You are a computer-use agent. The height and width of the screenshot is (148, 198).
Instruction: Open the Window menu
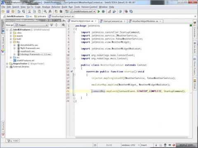click(103, 7)
